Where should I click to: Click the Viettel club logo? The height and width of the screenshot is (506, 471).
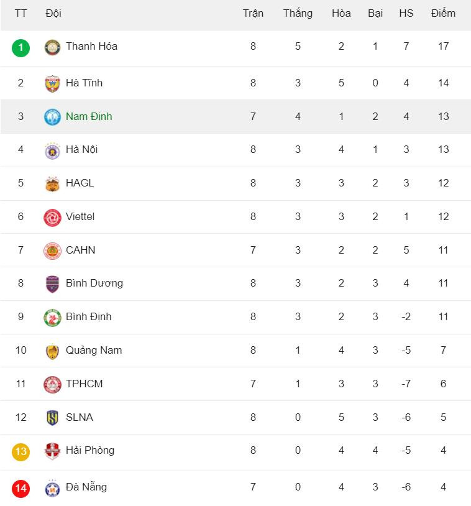[x=52, y=218]
